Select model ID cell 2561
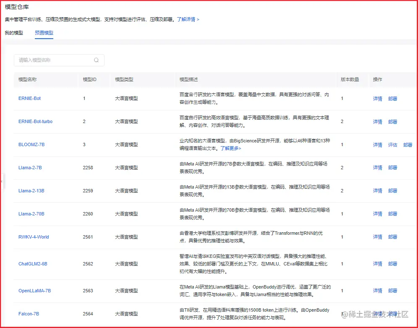Image resolution: width=418 pixels, height=328 pixels. pyautogui.click(x=88, y=237)
